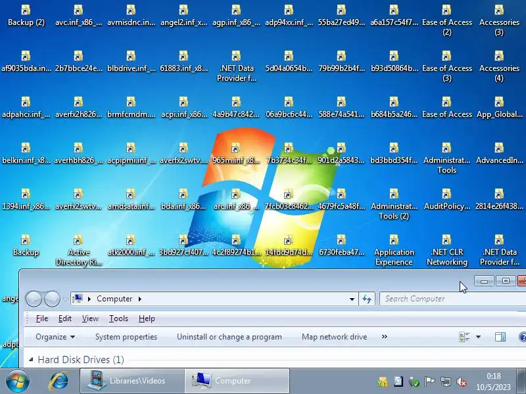Click the muted volume tray icon
This screenshot has width=526, height=394.
click(x=462, y=382)
